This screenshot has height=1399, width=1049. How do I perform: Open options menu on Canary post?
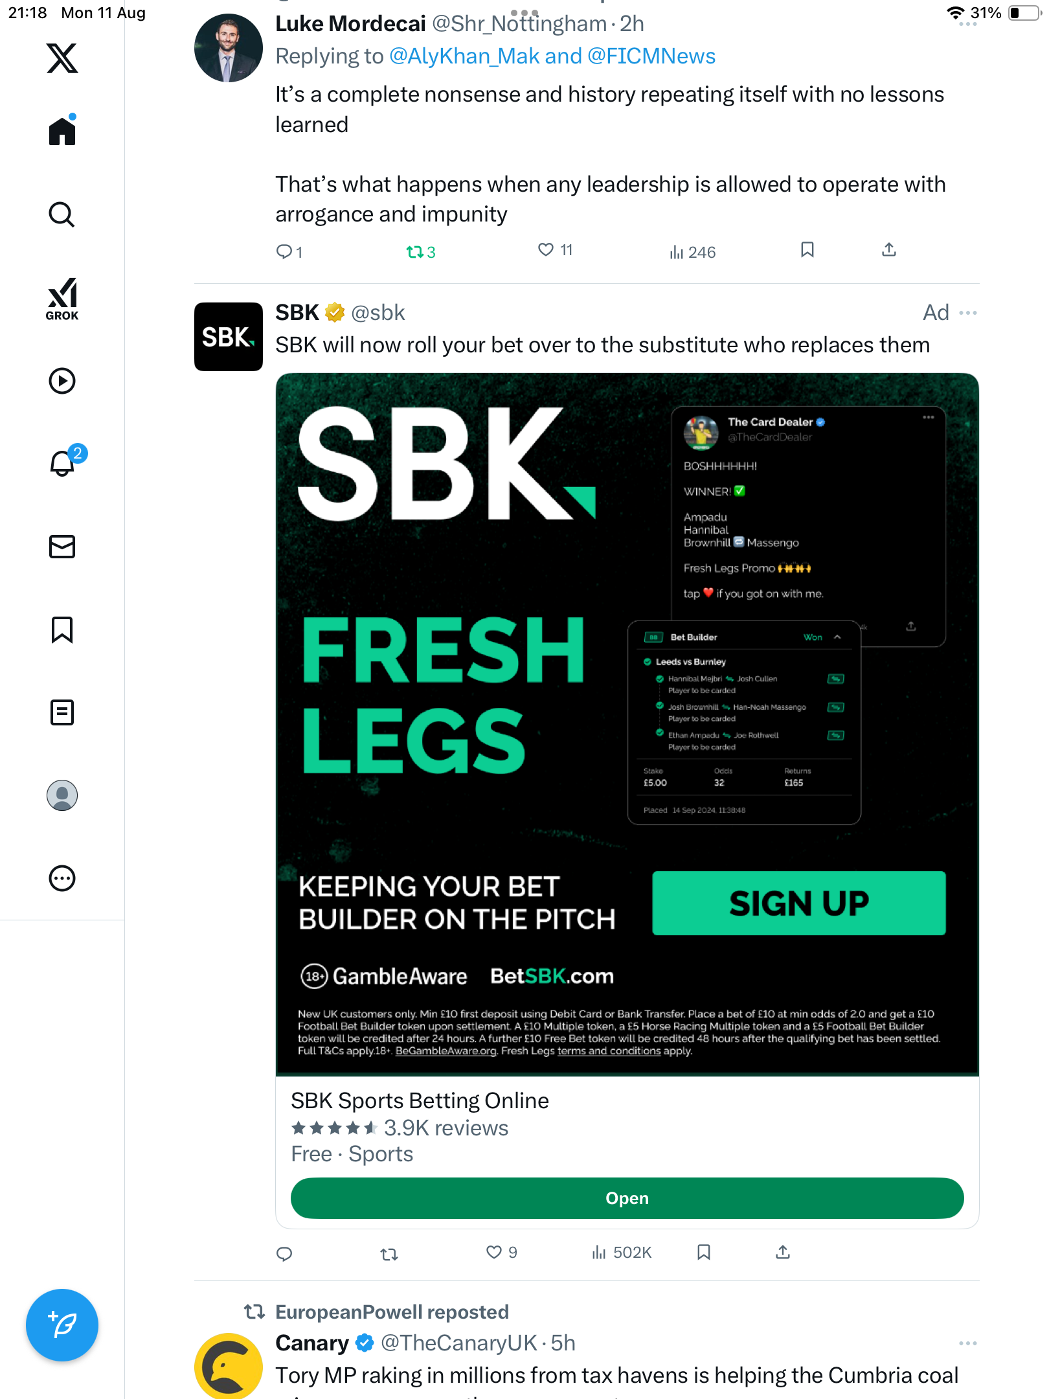point(968,1343)
